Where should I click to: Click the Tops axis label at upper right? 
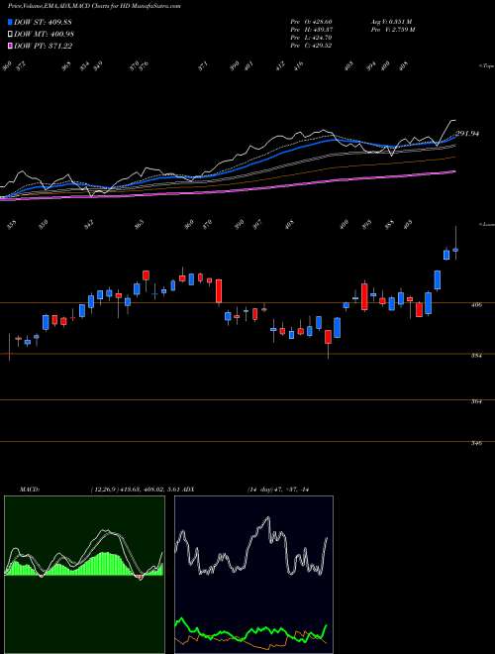(x=487, y=66)
